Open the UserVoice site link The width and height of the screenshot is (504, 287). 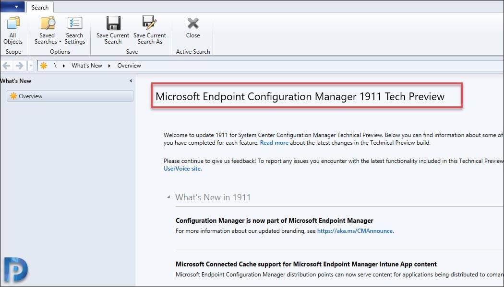click(x=182, y=168)
